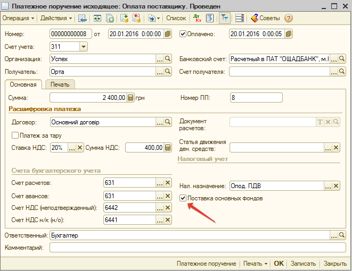Viewport: 352px width, 271px height.
Task: Uncheck Поставка основных фондов checkbox
Action: [x=183, y=198]
